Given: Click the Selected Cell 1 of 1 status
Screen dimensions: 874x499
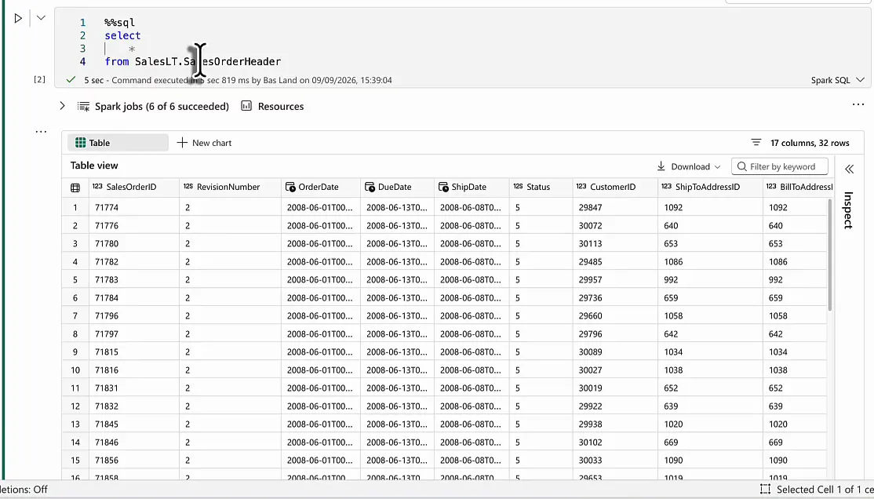Looking at the screenshot, I should tap(825, 490).
